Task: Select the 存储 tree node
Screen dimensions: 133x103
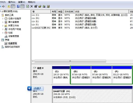Action: click(x=7, y=40)
